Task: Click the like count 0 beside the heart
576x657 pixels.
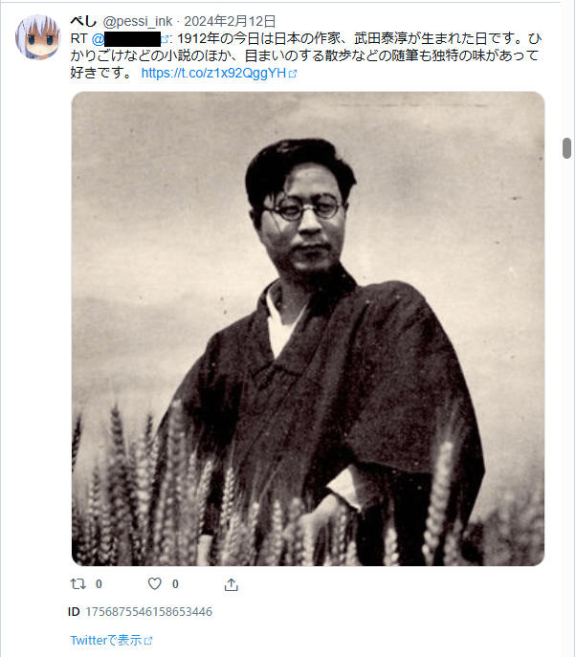Action: coord(175,583)
